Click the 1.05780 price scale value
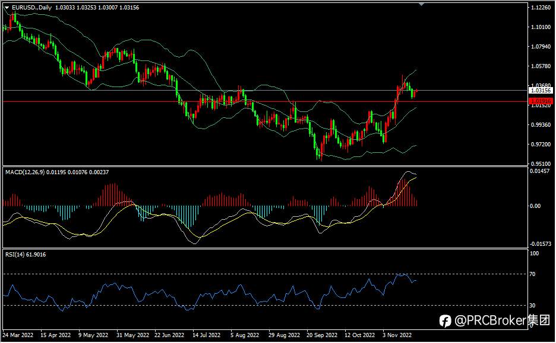Viewport: 556px width, 343px height. coord(541,66)
